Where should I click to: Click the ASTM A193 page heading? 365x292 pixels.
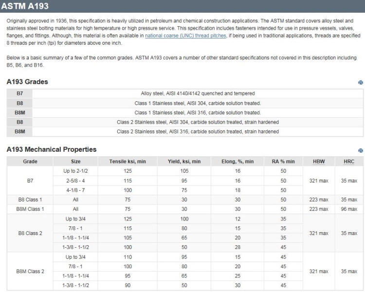25,6
